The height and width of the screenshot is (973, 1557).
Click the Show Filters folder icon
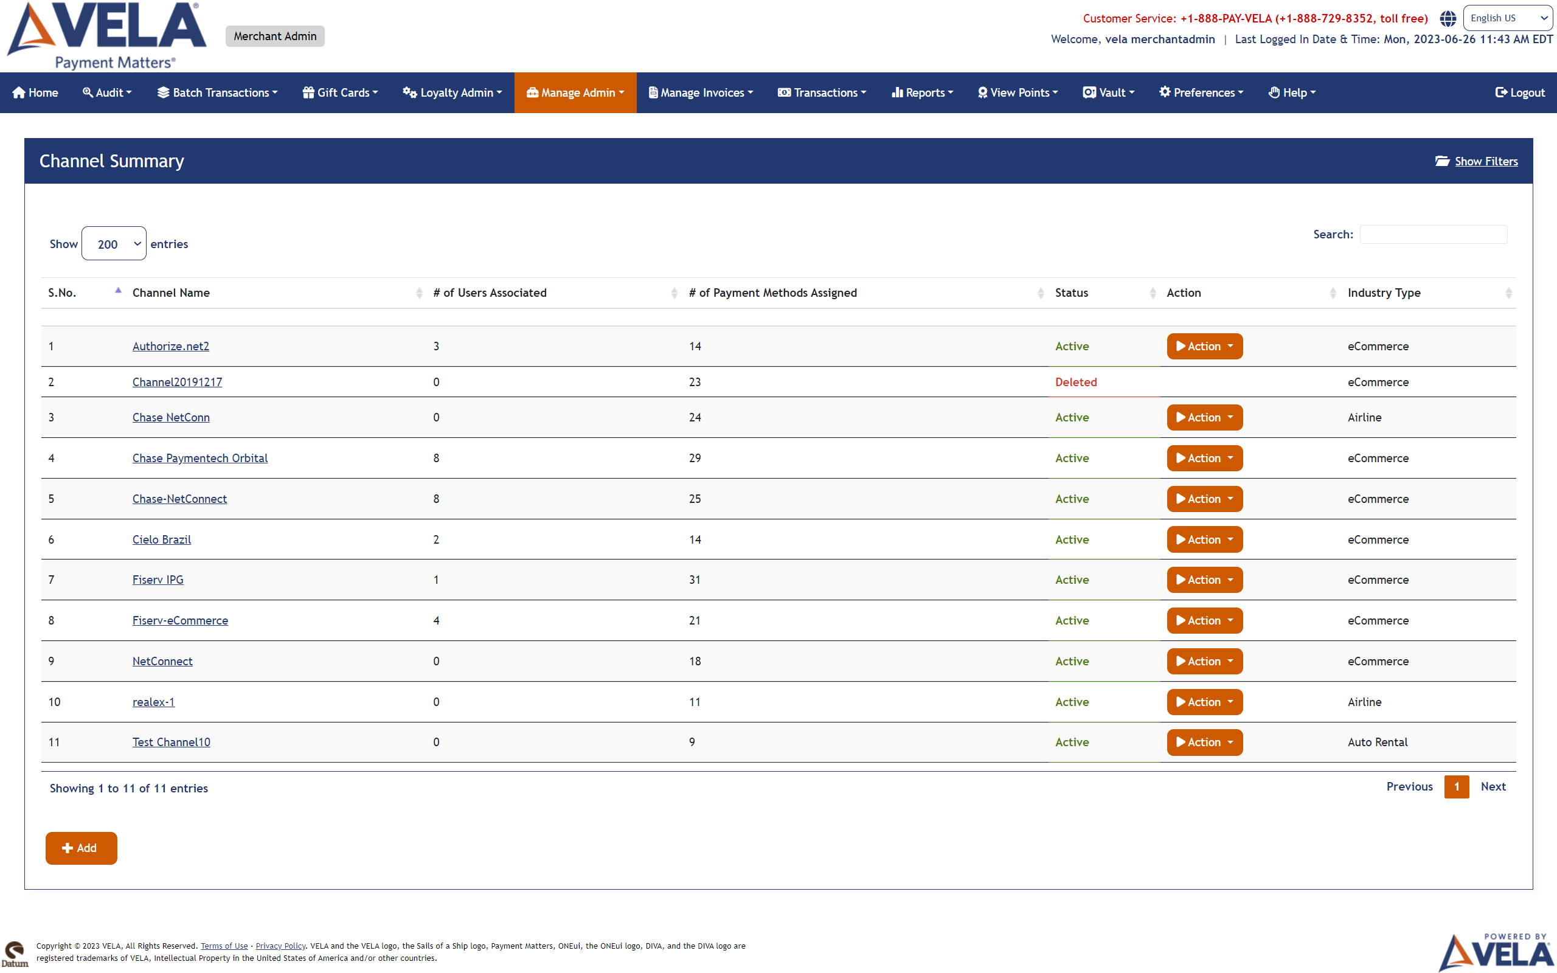pyautogui.click(x=1442, y=161)
